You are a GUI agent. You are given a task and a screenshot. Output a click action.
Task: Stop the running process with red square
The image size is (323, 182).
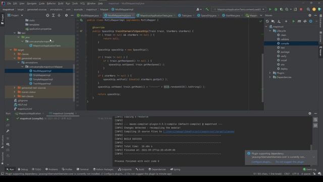[x=301, y=9]
